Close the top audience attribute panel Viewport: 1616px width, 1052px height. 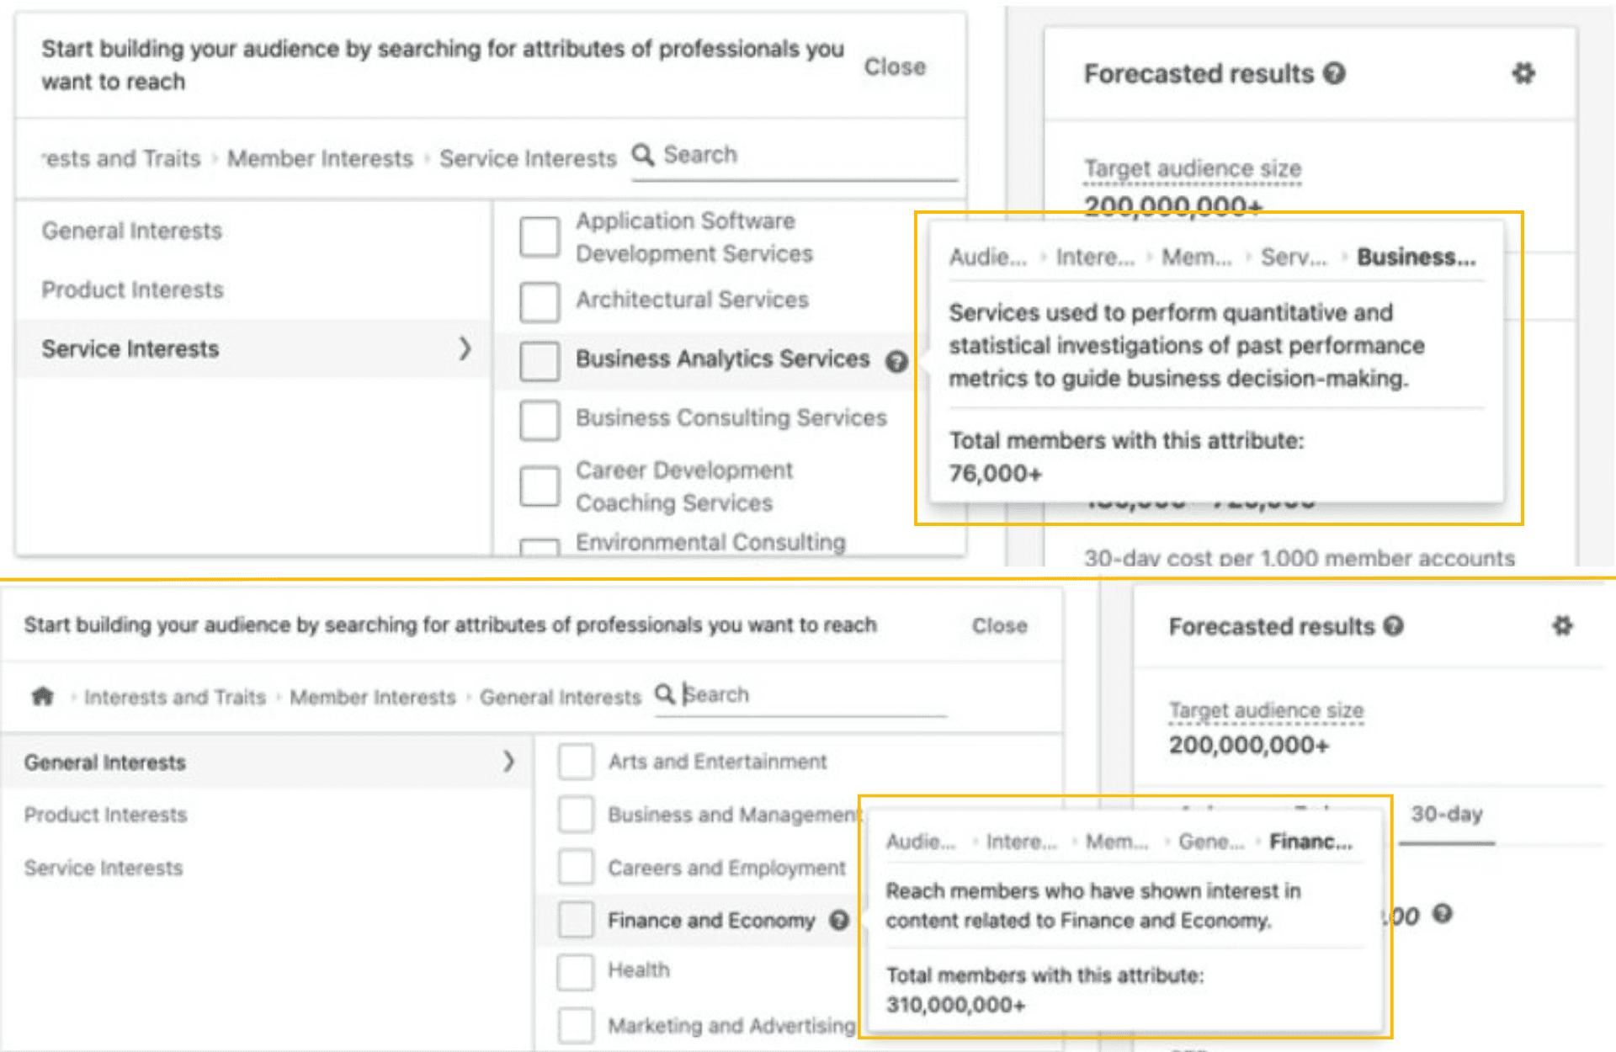(895, 67)
